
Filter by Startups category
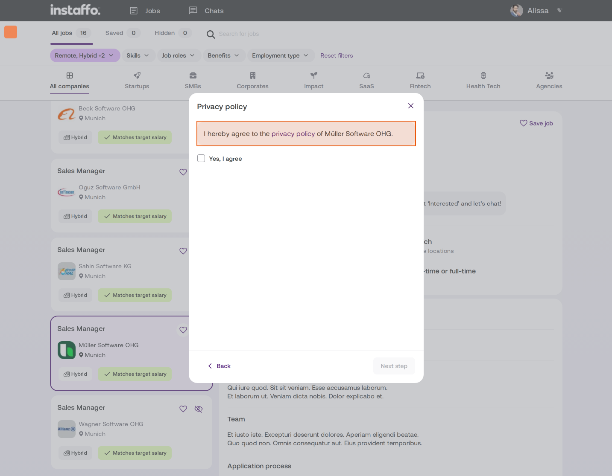pos(137,81)
